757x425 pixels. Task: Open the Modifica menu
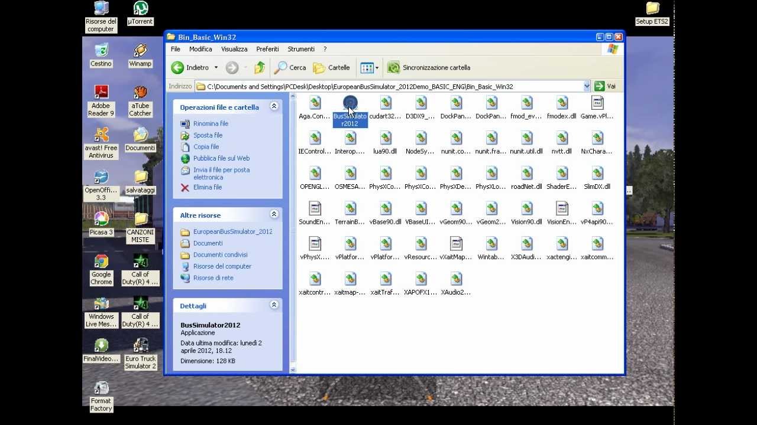point(200,49)
